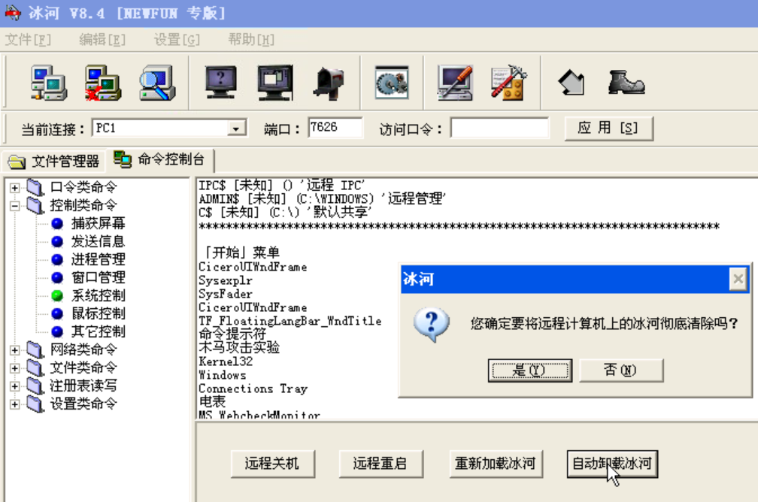Open the 设置[G] menu
Screen dimensions: 758x502
click(x=177, y=40)
